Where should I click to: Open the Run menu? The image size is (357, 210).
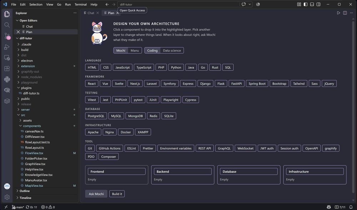(68, 4)
